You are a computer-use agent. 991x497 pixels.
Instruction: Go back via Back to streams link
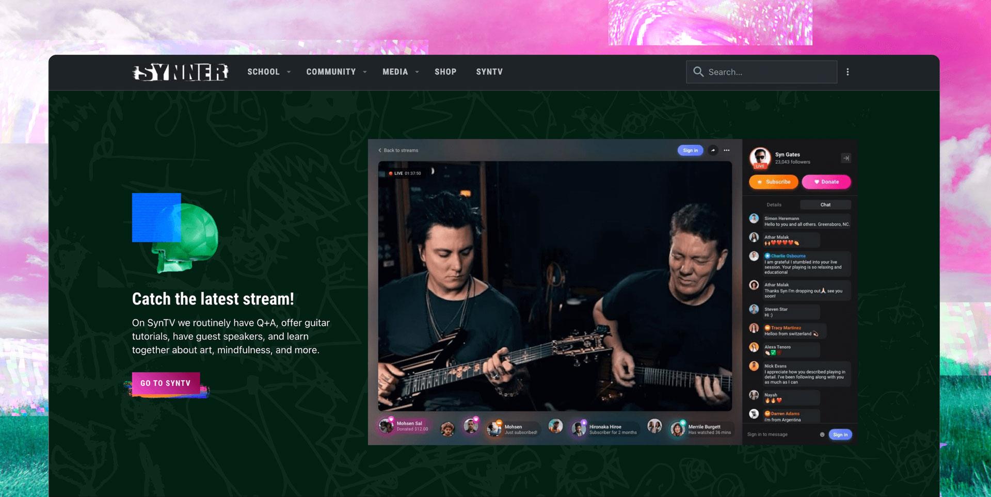pos(398,151)
